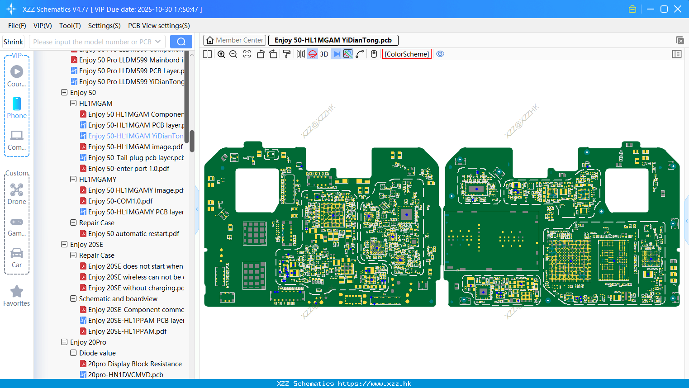Viewport: 689px width, 388px height.
Task: Collapse Repair Case under Enjoy 50
Action: tap(73, 222)
